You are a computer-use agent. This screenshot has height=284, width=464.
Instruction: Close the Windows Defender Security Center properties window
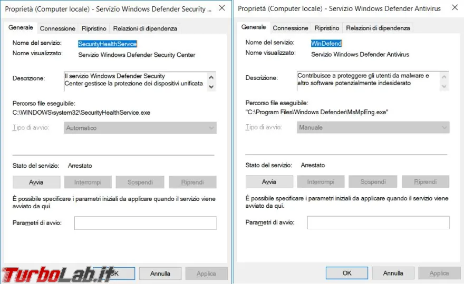223,8
